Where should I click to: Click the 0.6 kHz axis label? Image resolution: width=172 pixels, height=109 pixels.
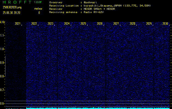[x=2, y=104]
